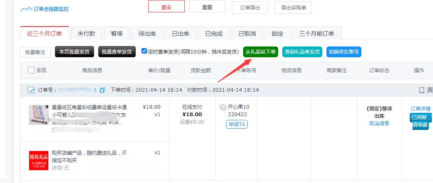This screenshot has height=183, width=433.
Task: Click 切换京东账号 button
Action: (344, 52)
